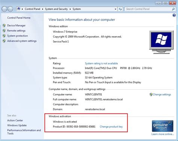Expand arrow after System and Security breadcrumb
The height and width of the screenshot is (141, 178).
pos(70,9)
